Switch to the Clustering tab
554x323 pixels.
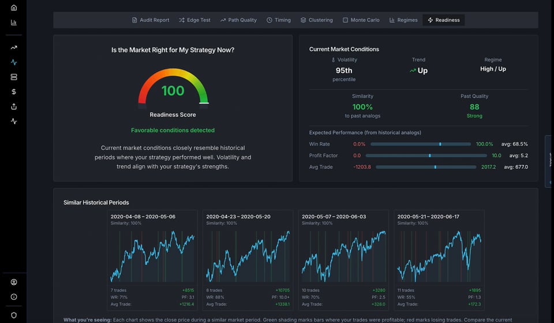point(317,20)
